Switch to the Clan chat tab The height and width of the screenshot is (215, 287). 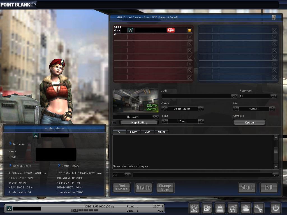coord(147,132)
